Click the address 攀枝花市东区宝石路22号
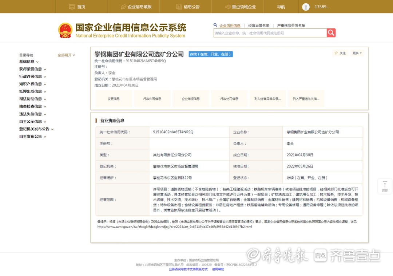Image resolution: width=393 pixels, height=276 pixels. click(x=172, y=178)
